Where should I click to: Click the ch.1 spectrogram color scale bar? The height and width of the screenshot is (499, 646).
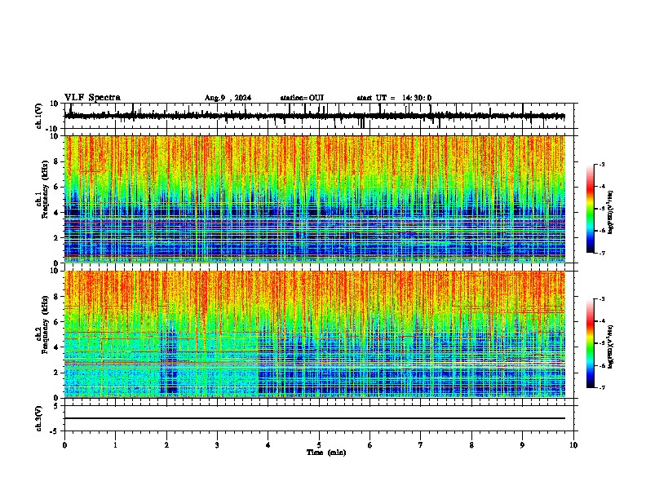pos(591,209)
